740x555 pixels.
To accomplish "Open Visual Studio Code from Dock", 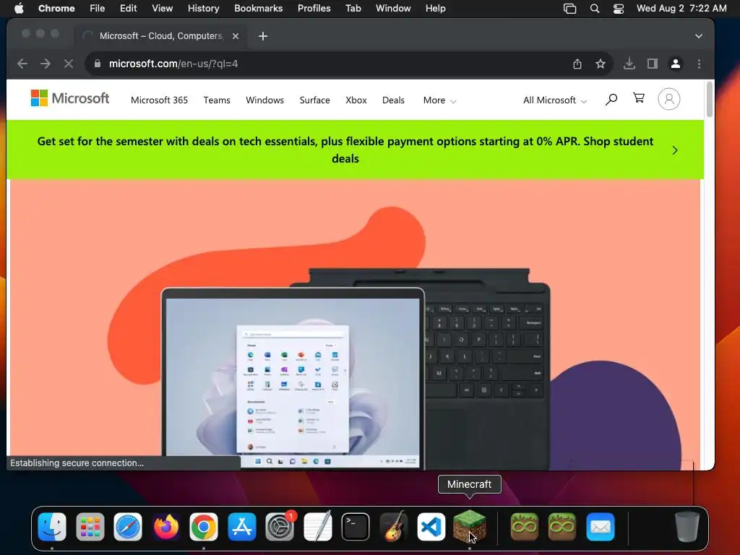I will [x=431, y=527].
